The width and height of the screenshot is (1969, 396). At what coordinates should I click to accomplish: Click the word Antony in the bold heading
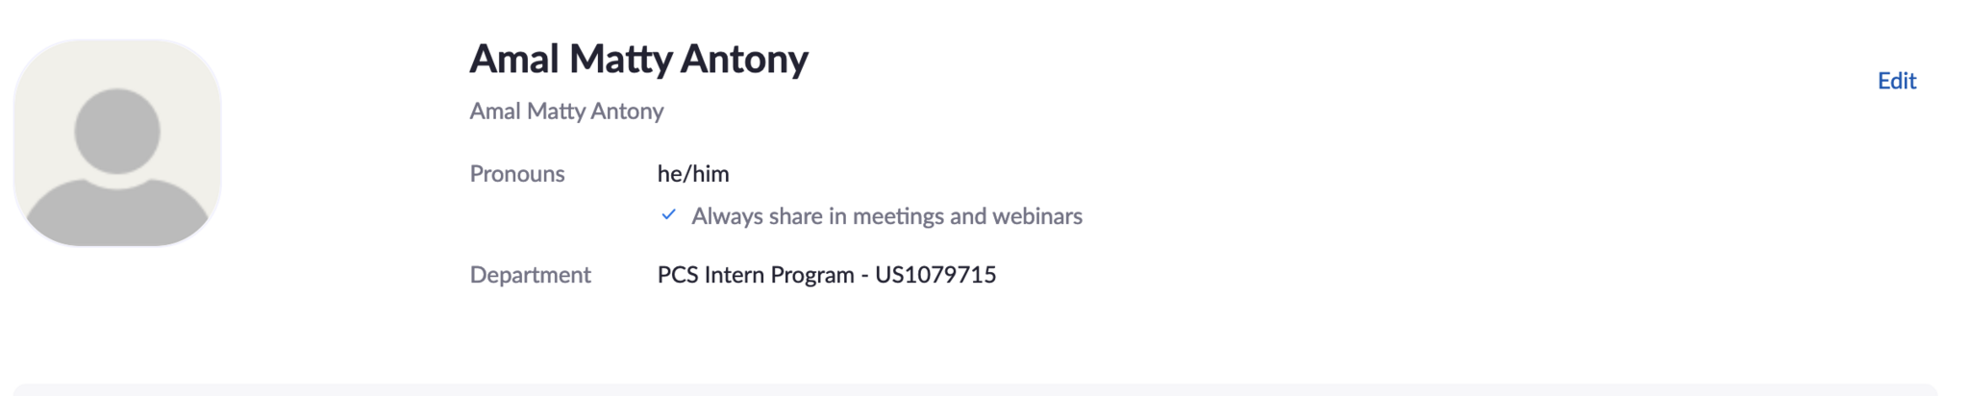point(744,59)
